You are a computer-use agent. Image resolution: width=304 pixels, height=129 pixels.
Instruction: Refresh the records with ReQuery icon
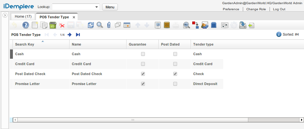[91, 25]
